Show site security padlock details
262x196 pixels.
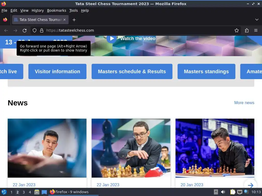pyautogui.click(x=42, y=30)
